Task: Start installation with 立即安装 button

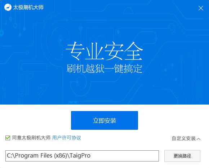Action: point(104,120)
